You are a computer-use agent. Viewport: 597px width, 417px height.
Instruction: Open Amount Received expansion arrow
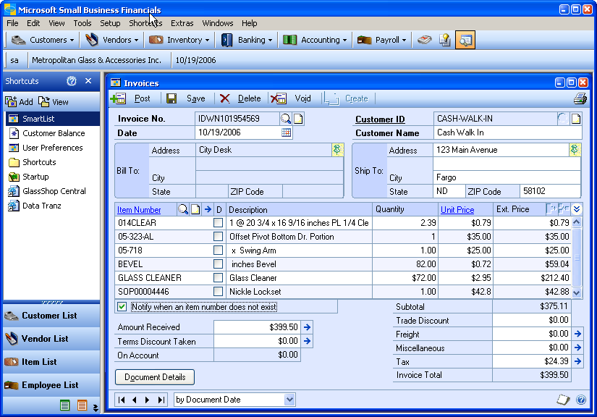point(308,327)
